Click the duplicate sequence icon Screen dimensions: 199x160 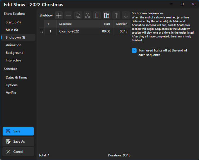tap(78, 15)
